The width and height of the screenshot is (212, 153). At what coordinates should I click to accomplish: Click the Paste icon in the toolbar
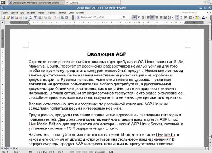pos(50,17)
